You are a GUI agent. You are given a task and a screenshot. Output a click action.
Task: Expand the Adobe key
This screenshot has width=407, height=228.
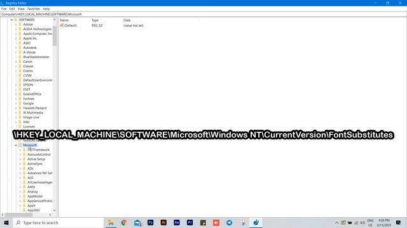point(16,24)
